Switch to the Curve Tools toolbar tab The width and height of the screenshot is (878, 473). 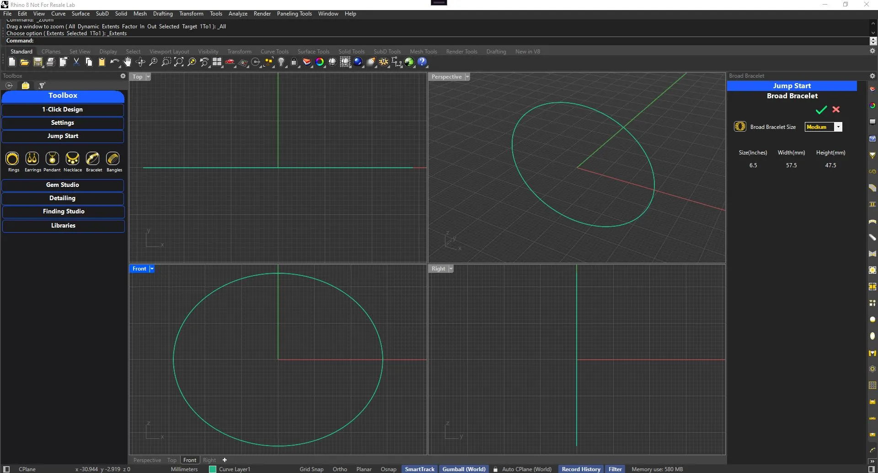point(274,52)
